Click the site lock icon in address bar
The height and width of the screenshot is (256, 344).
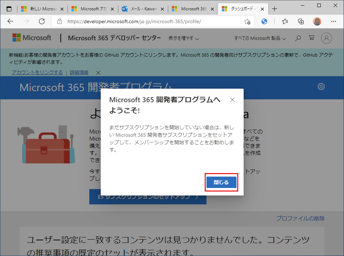coord(59,21)
